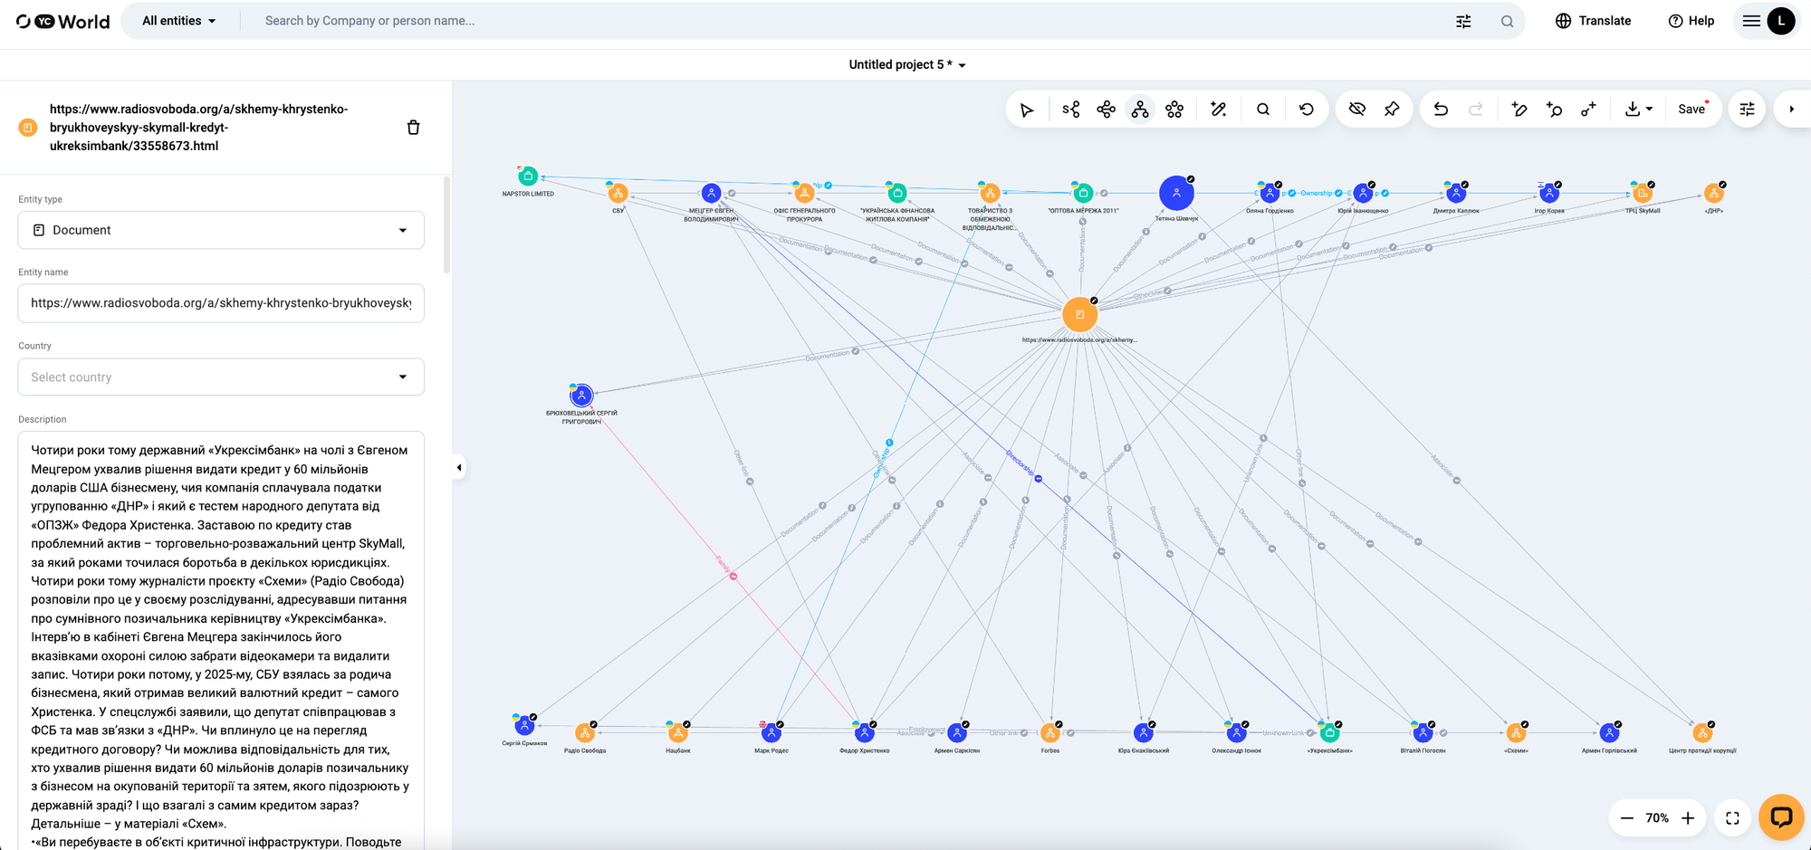
Task: Toggle fullscreen graph view
Action: coord(1732,818)
